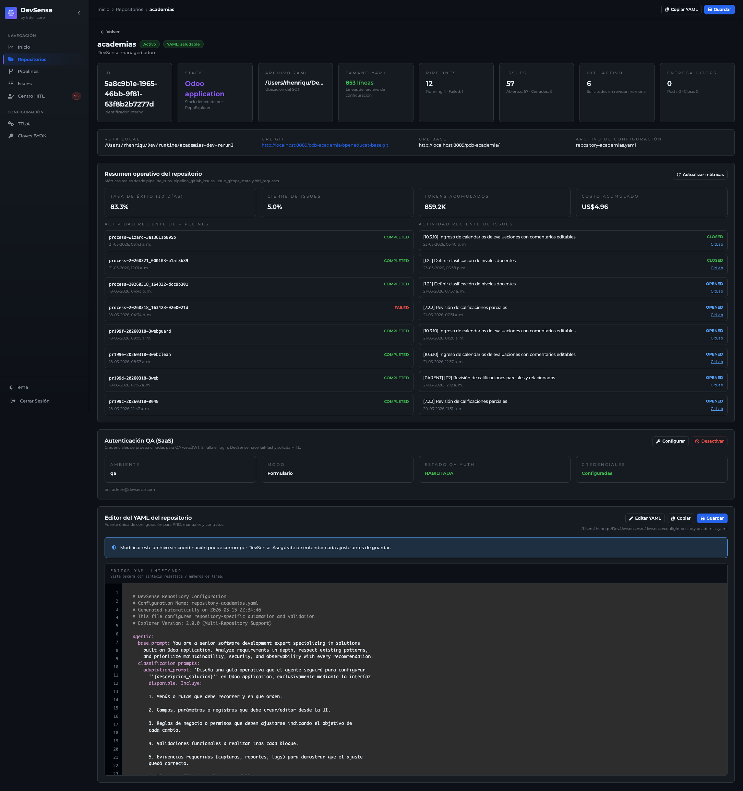Screen dimensions: 743x791
Task: Open Inicio from the sidebar
Action: click(x=24, y=47)
